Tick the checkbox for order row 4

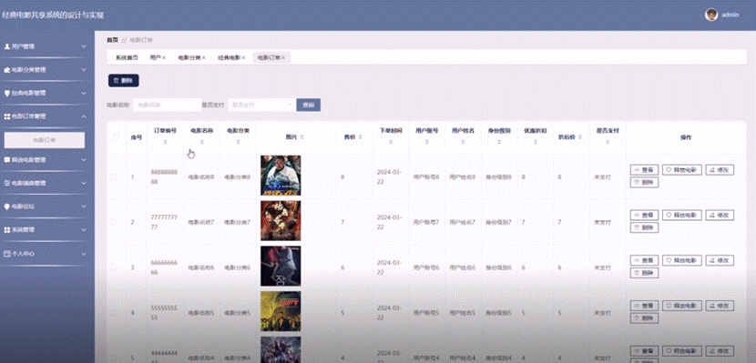[x=114, y=312]
